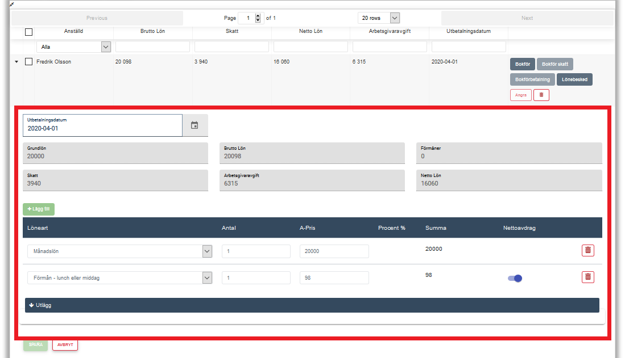Image resolution: width=625 pixels, height=358 pixels.
Task: Click the trash icon next to Ångra
Action: 541,95
